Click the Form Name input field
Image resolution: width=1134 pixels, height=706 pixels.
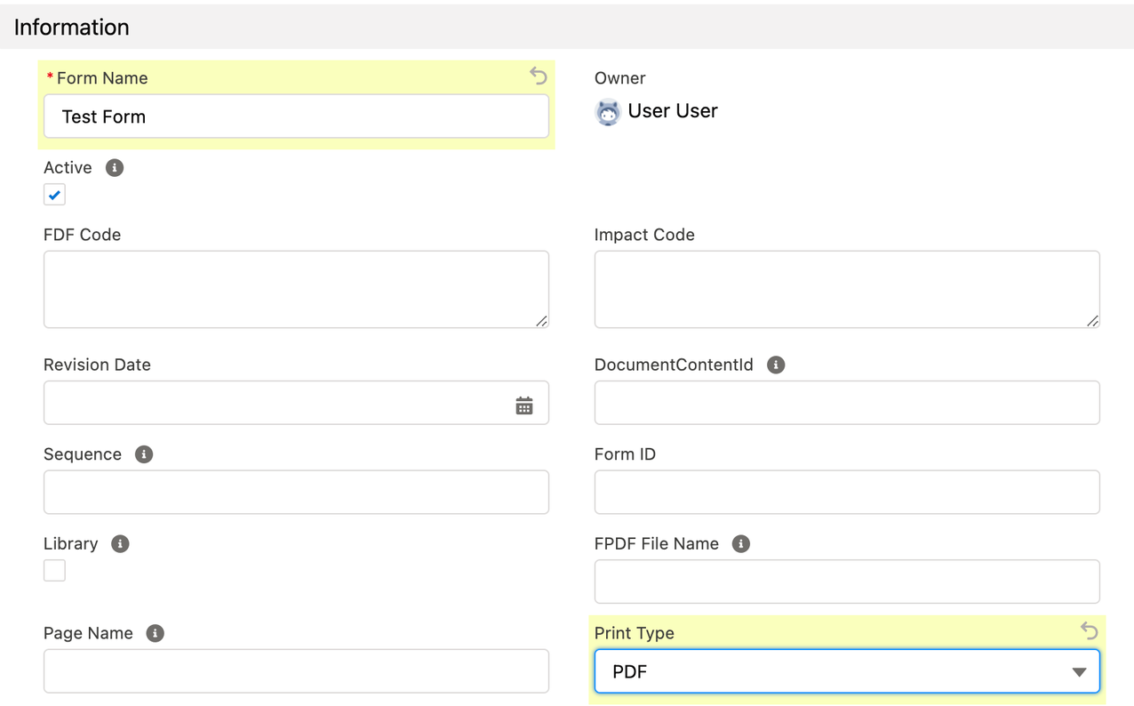pyautogui.click(x=296, y=116)
